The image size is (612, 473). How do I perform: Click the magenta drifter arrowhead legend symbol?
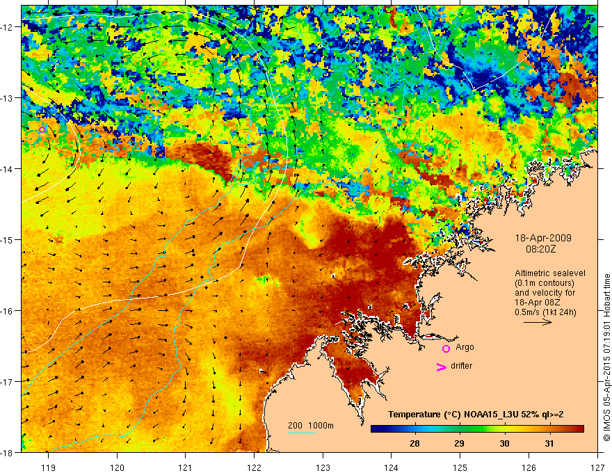[441, 367]
